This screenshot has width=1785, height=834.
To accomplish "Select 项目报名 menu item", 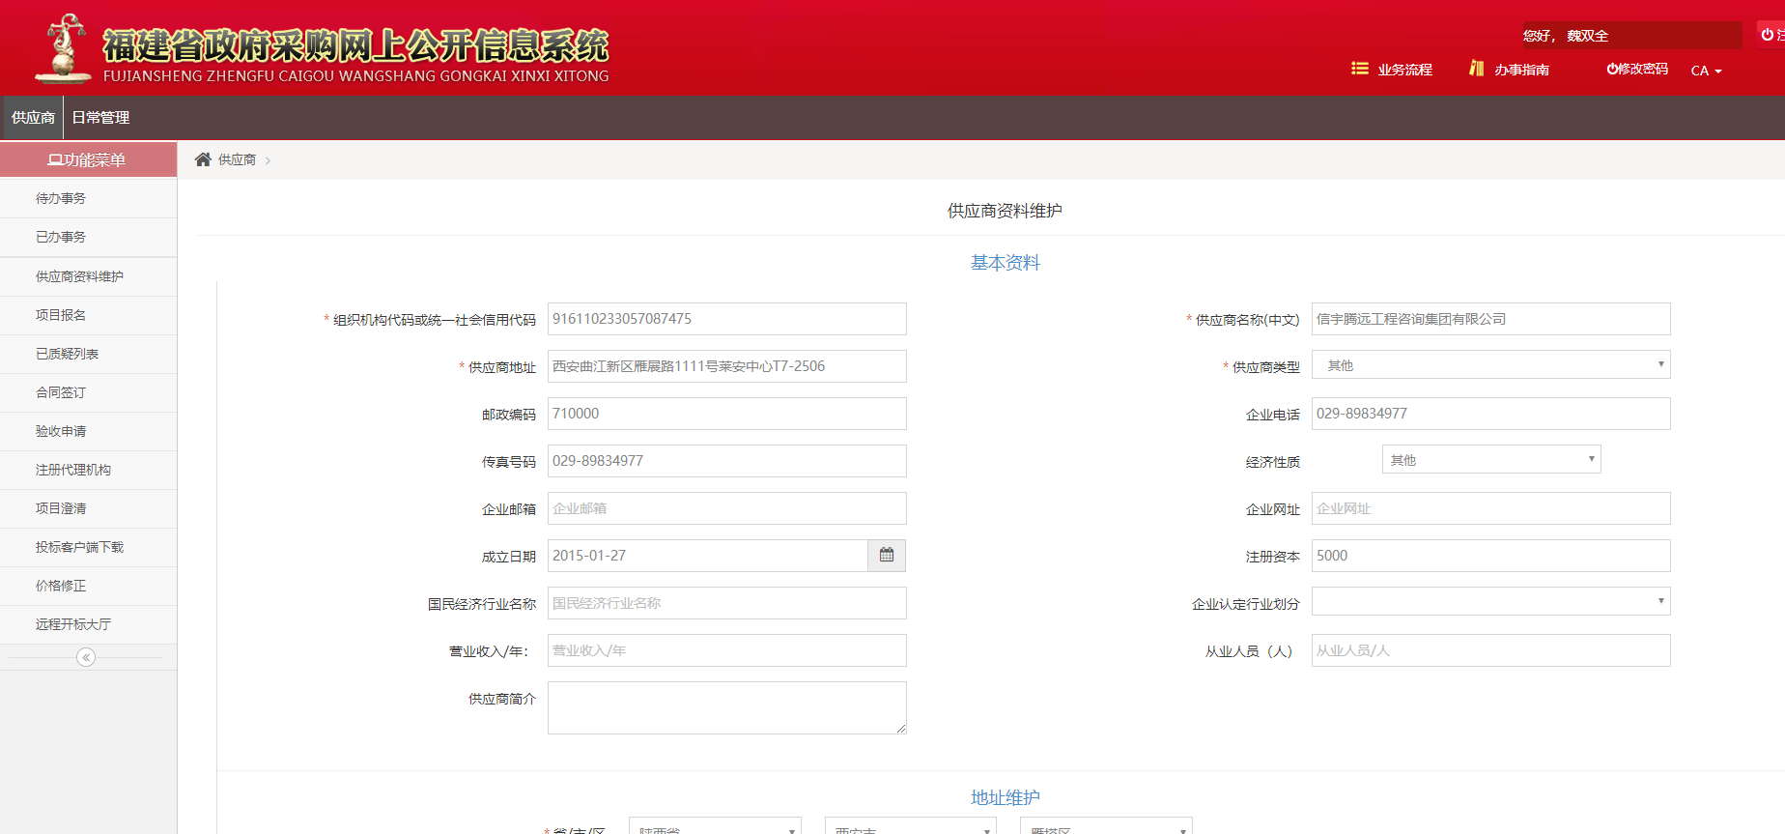I will click(x=88, y=315).
